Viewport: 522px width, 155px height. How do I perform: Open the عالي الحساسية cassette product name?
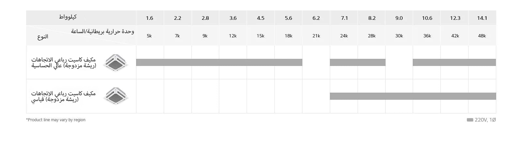coord(64,63)
